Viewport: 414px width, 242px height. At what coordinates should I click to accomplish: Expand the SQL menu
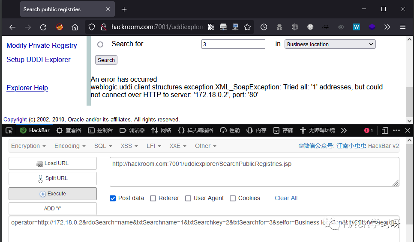click(x=103, y=146)
